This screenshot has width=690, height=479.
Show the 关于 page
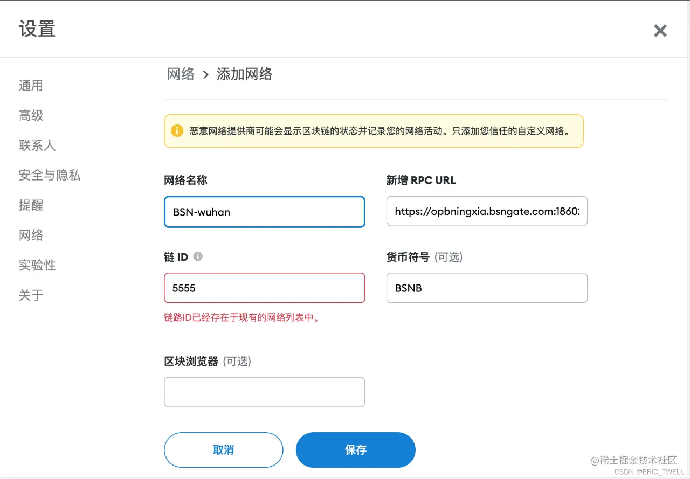click(31, 295)
